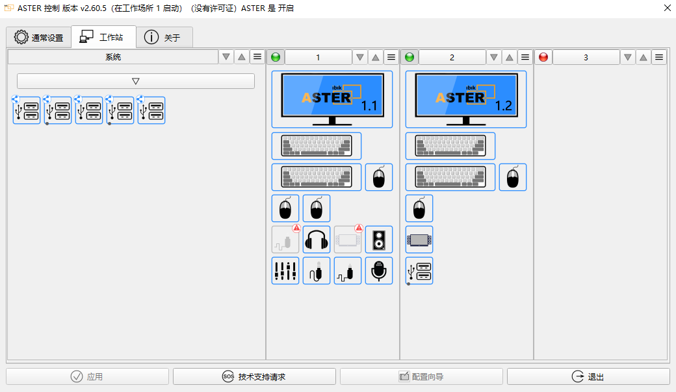Click the microphone device on workstation 1
Image resolution: width=676 pixels, height=392 pixels.
coord(379,271)
